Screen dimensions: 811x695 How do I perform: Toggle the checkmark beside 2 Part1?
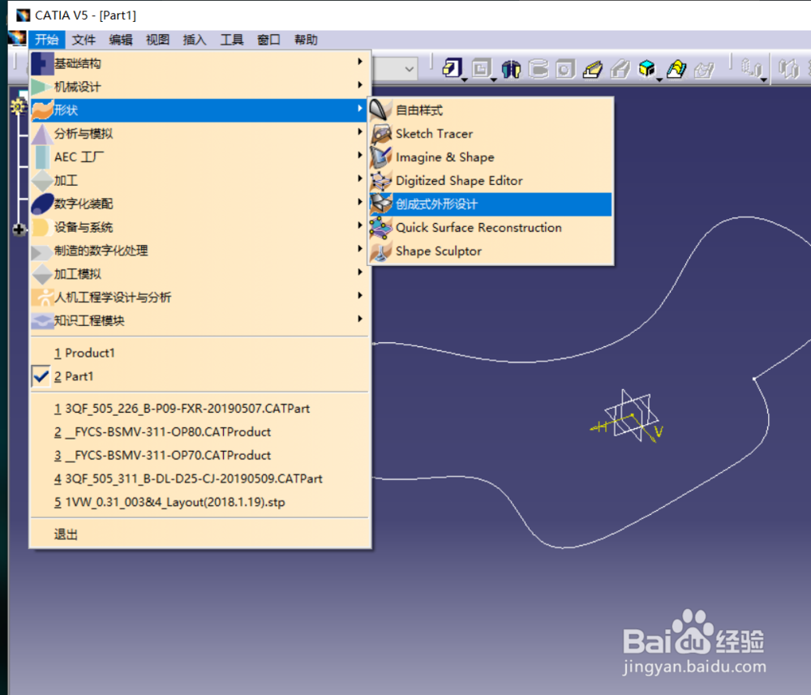[x=41, y=376]
